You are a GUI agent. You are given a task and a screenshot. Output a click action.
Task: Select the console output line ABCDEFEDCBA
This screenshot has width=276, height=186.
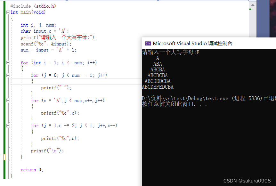[157, 86]
